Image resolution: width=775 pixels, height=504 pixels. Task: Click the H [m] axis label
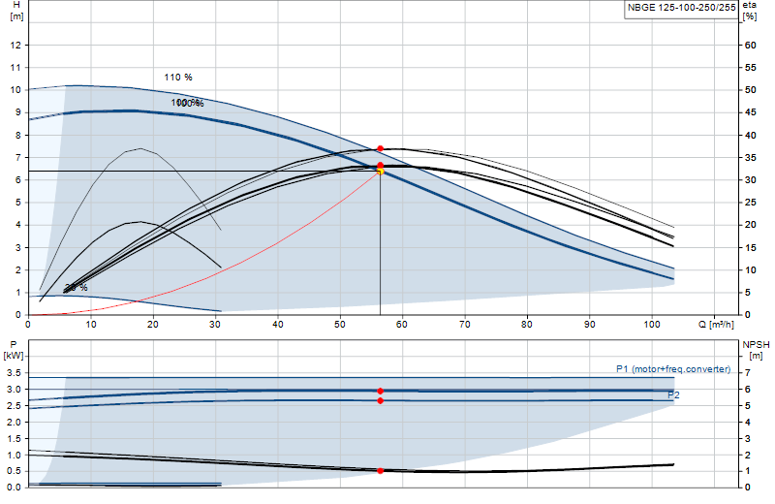16,11
